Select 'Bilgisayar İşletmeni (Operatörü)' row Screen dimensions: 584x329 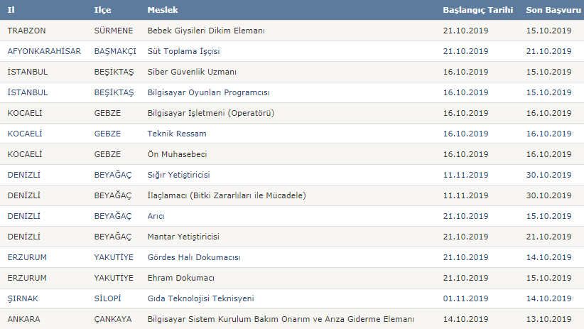(210, 113)
